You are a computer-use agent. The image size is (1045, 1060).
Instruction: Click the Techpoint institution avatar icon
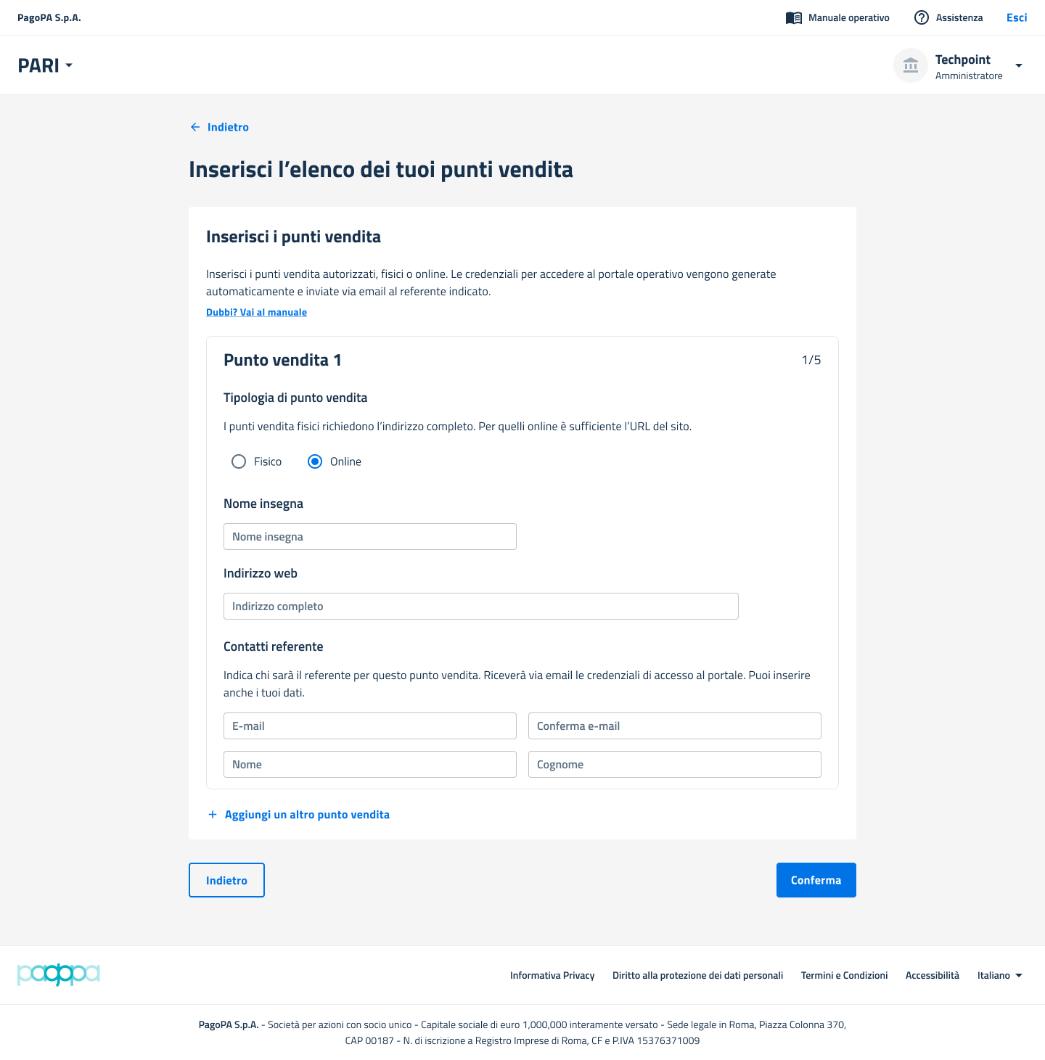[910, 66]
